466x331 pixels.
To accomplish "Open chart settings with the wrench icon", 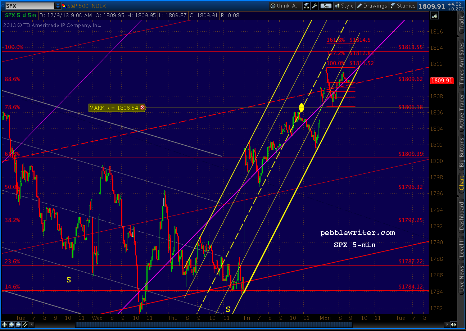I will pyautogui.click(x=314, y=6).
